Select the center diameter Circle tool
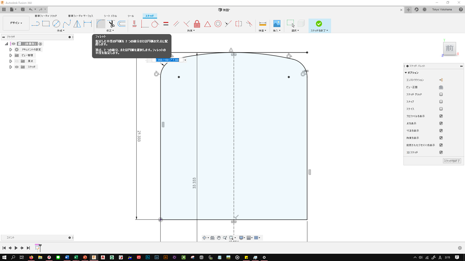This screenshot has width=465, height=261. click(56, 24)
